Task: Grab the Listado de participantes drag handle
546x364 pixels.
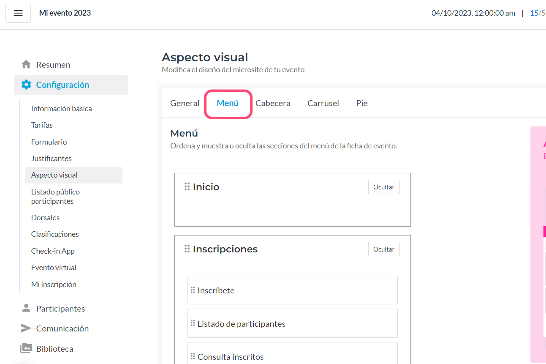Action: pyautogui.click(x=193, y=323)
